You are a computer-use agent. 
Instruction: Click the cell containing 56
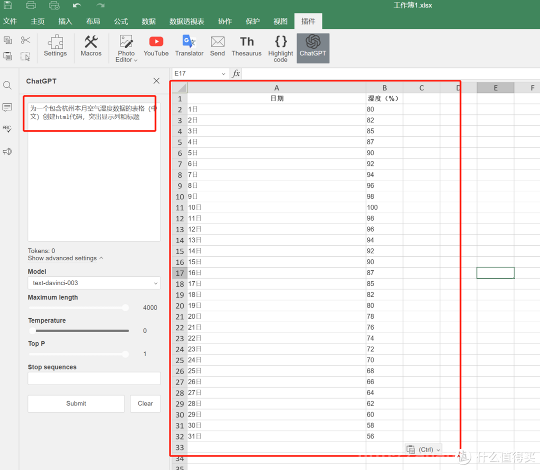click(x=384, y=436)
